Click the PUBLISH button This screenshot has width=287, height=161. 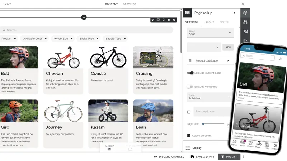click(229, 157)
